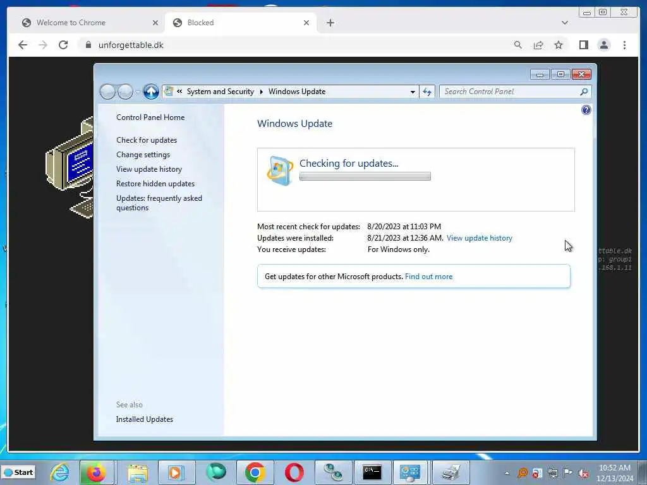
Task: Show hidden tray icons arrow
Action: 507,473
